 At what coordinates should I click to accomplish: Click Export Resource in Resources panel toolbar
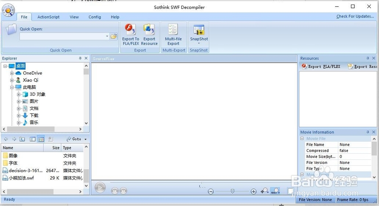[363, 66]
